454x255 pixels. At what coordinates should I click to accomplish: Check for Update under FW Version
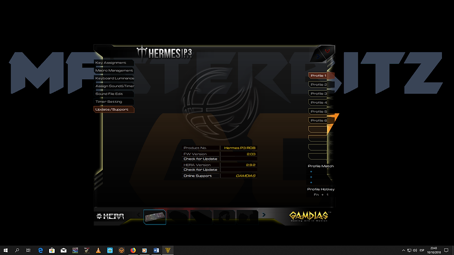tap(200, 159)
